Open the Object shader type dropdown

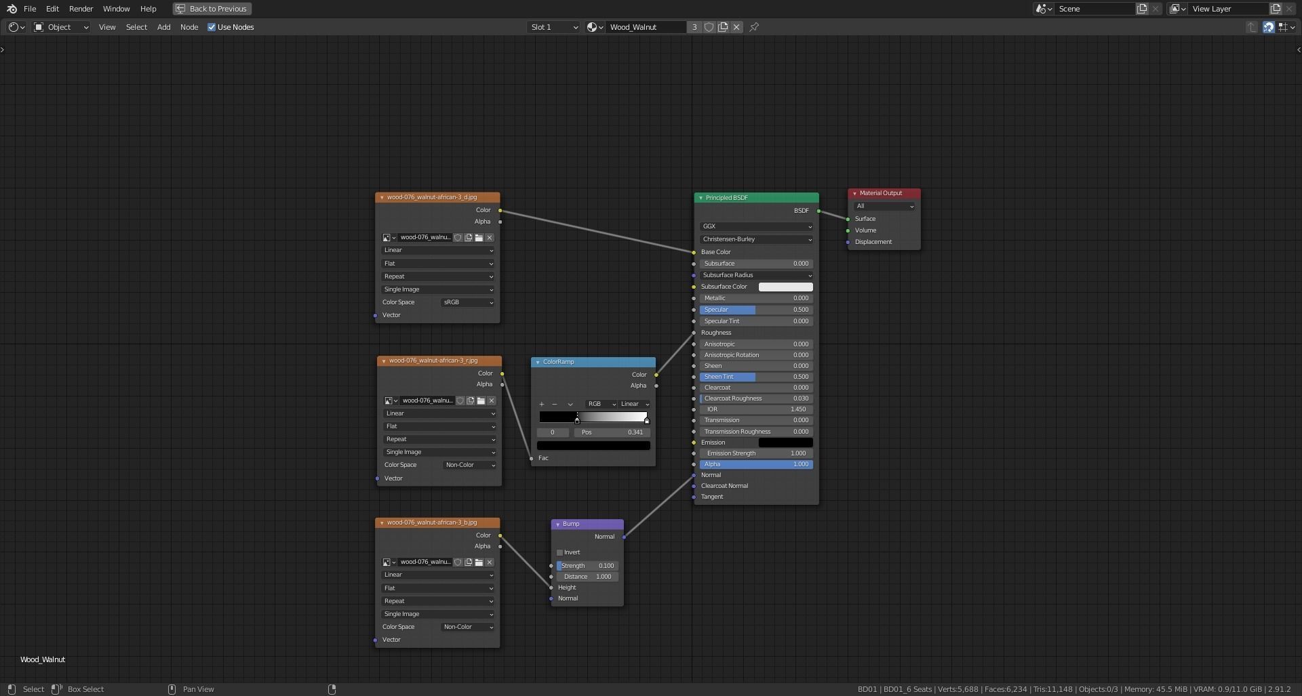tap(62, 27)
